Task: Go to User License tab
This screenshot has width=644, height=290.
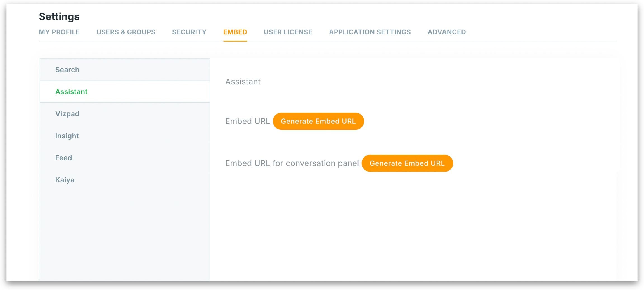Action: pos(288,32)
